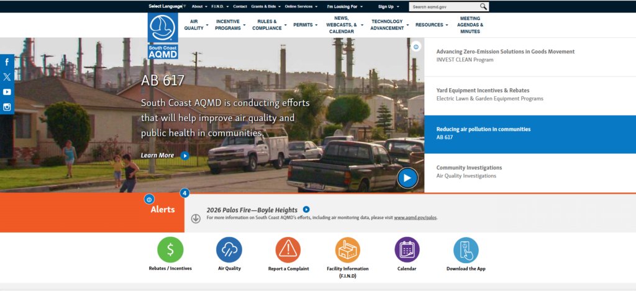
Task: Click the Rebates / Incentives label
Action: click(170, 268)
